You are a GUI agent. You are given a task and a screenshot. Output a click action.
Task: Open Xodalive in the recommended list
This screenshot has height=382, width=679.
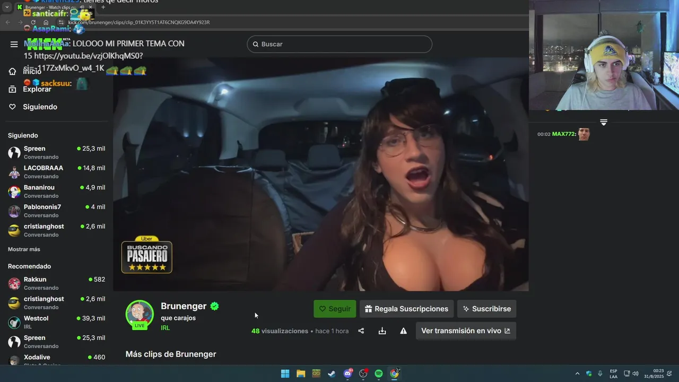[x=56, y=360]
